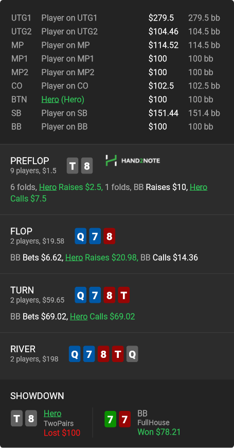This screenshot has height=448, width=234.
Task: Click the preflop T hole card
Action: click(73, 166)
